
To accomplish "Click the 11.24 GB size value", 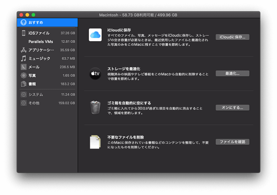I will (68, 94).
